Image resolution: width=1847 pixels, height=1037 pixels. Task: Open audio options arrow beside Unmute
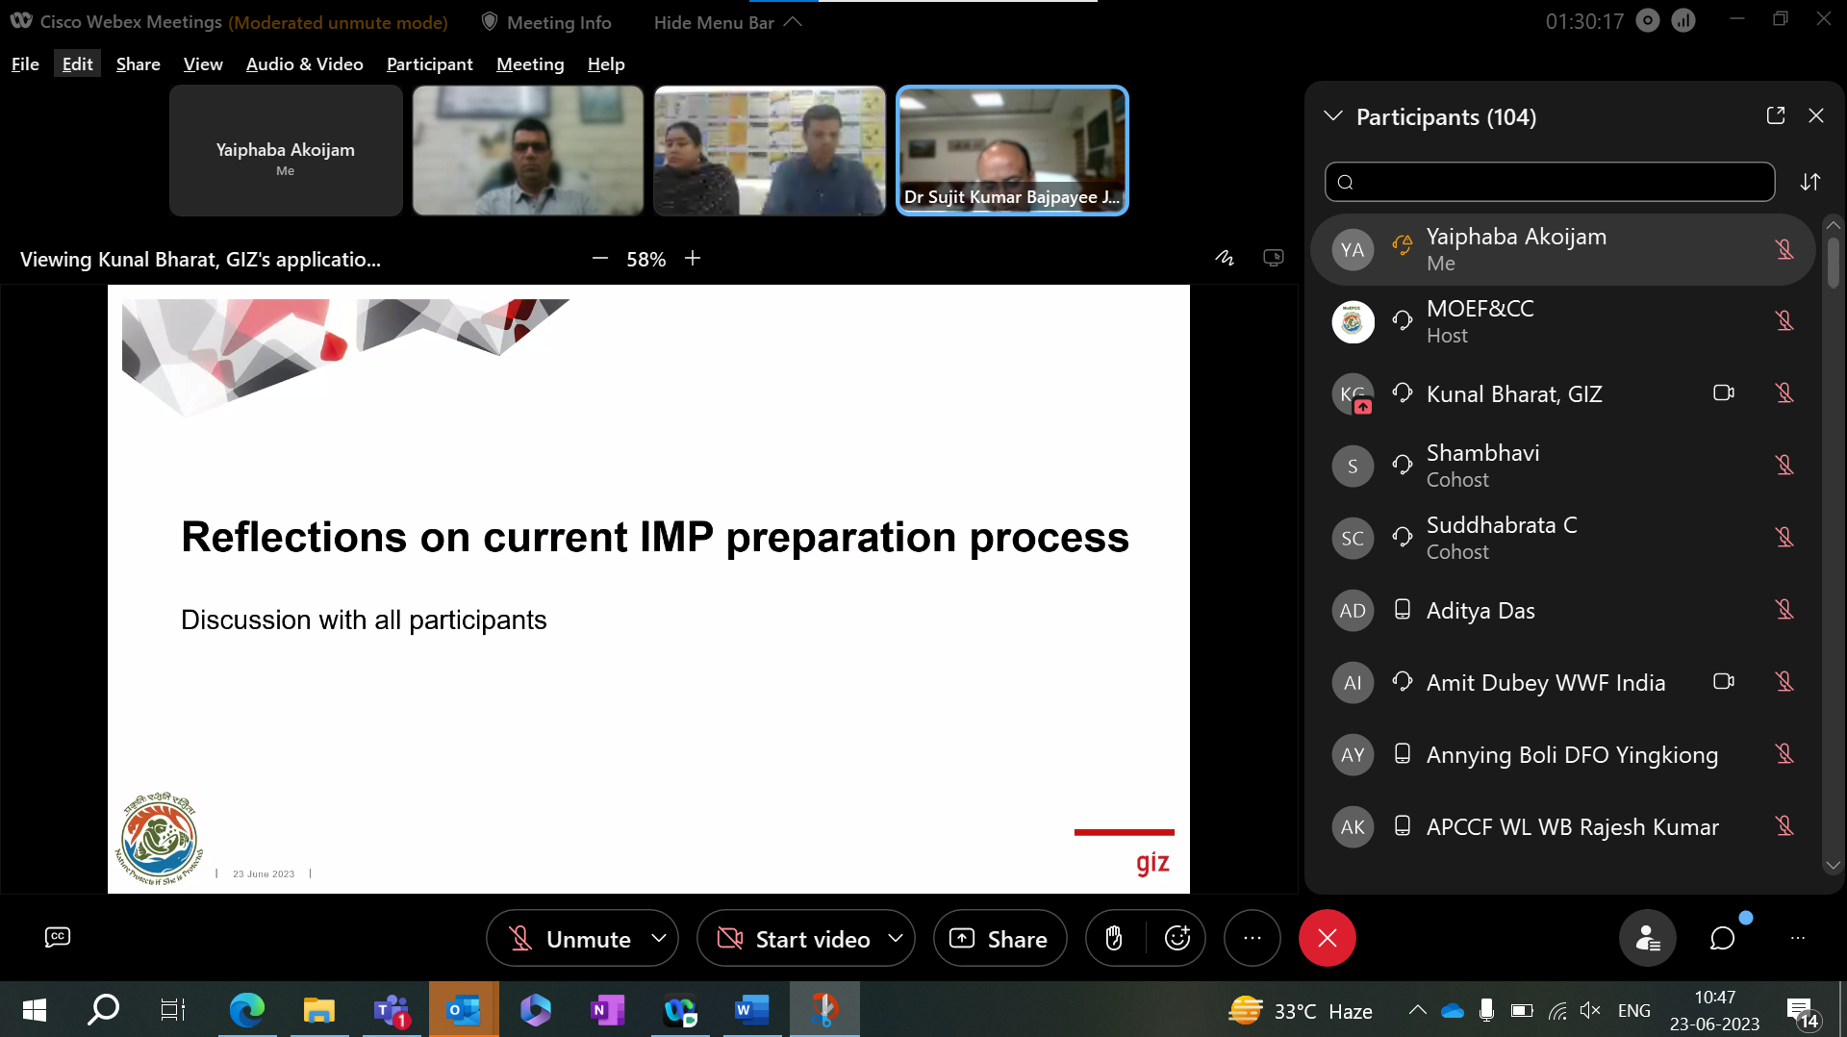[659, 938]
